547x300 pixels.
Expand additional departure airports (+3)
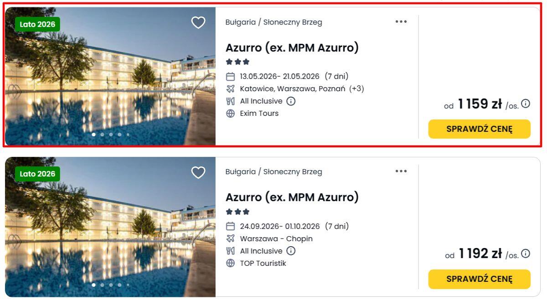[x=356, y=88]
